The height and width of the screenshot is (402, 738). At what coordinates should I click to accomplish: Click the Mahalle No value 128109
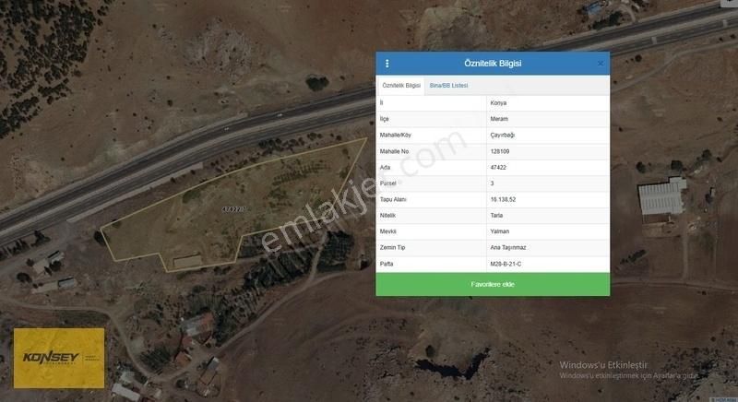500,151
